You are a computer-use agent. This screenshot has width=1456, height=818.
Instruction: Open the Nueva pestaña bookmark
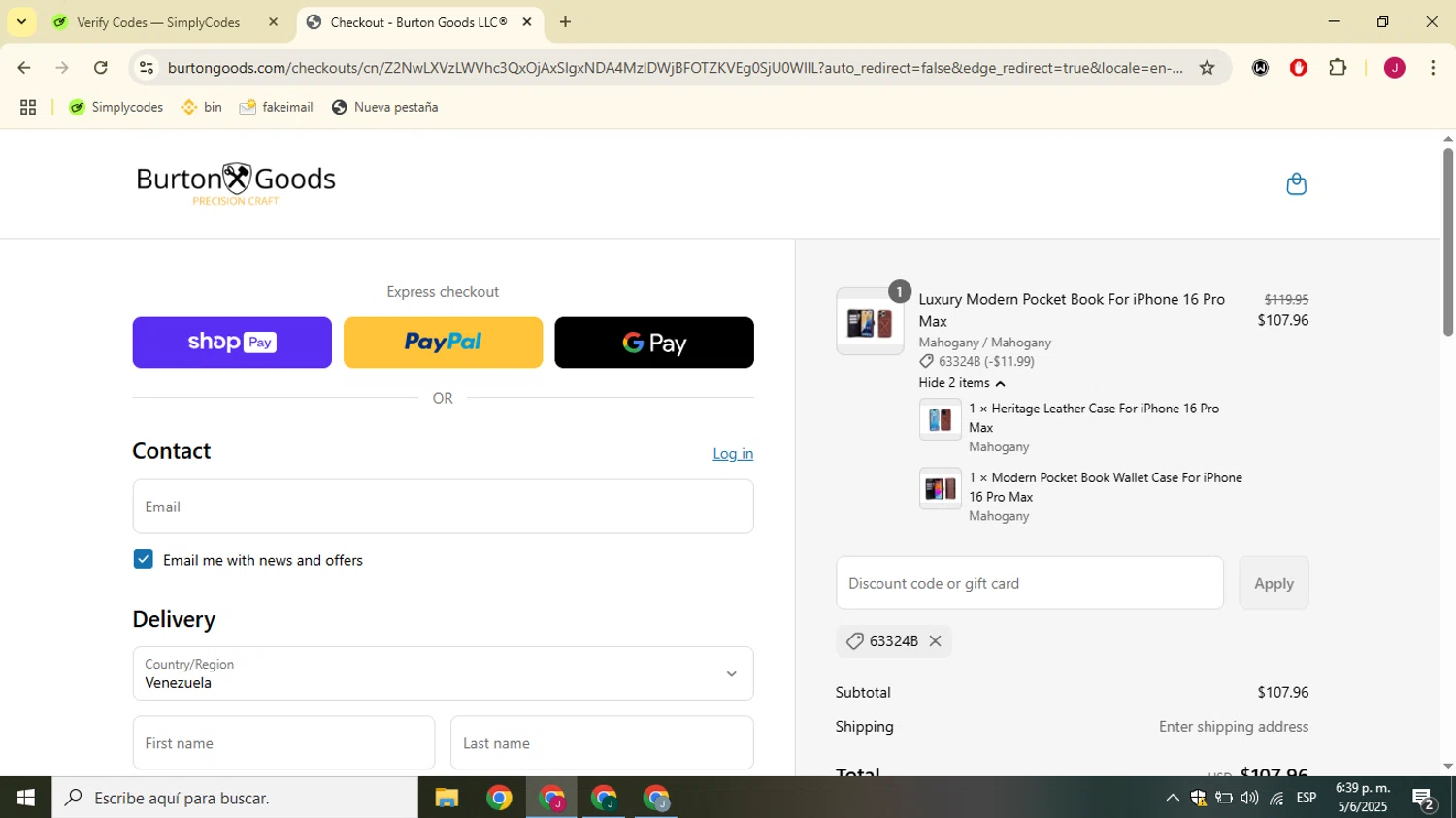(385, 107)
